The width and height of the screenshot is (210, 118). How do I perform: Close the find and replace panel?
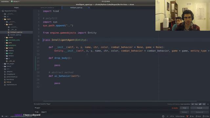208,104
